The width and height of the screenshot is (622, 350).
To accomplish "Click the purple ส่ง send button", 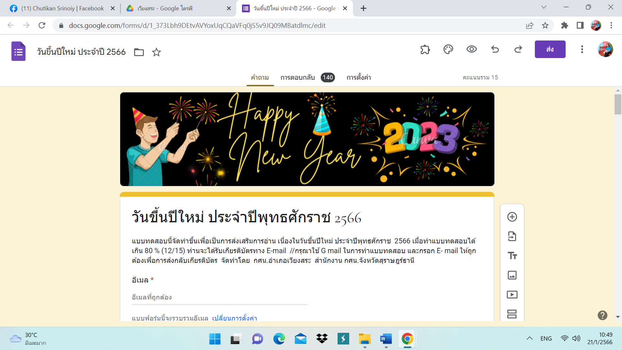I will pyautogui.click(x=550, y=49).
